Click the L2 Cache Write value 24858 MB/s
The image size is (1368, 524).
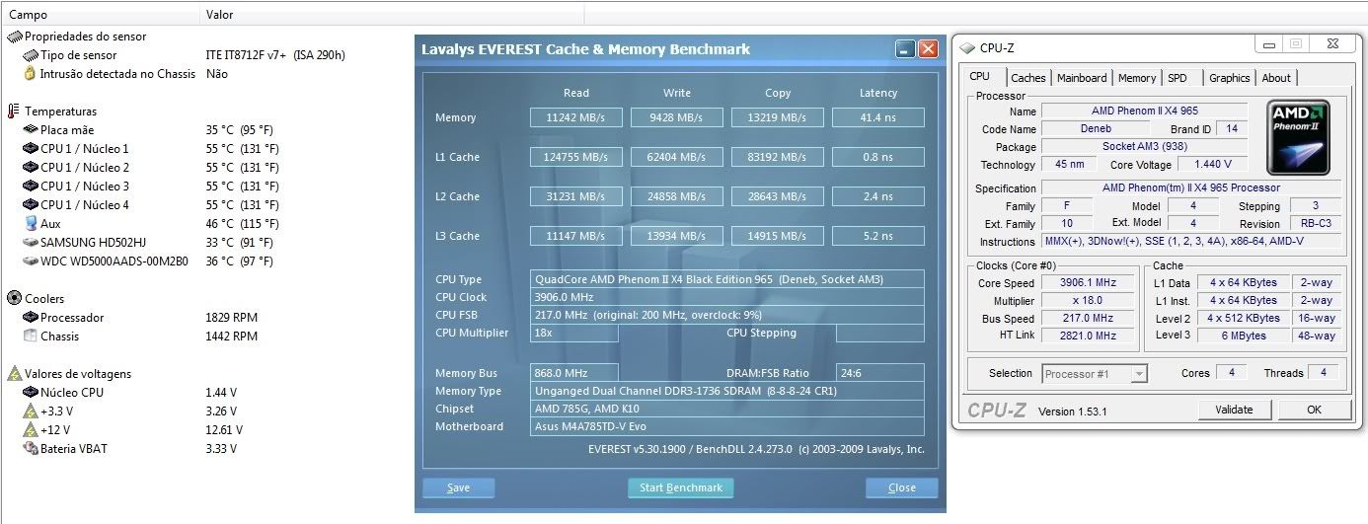(x=677, y=196)
